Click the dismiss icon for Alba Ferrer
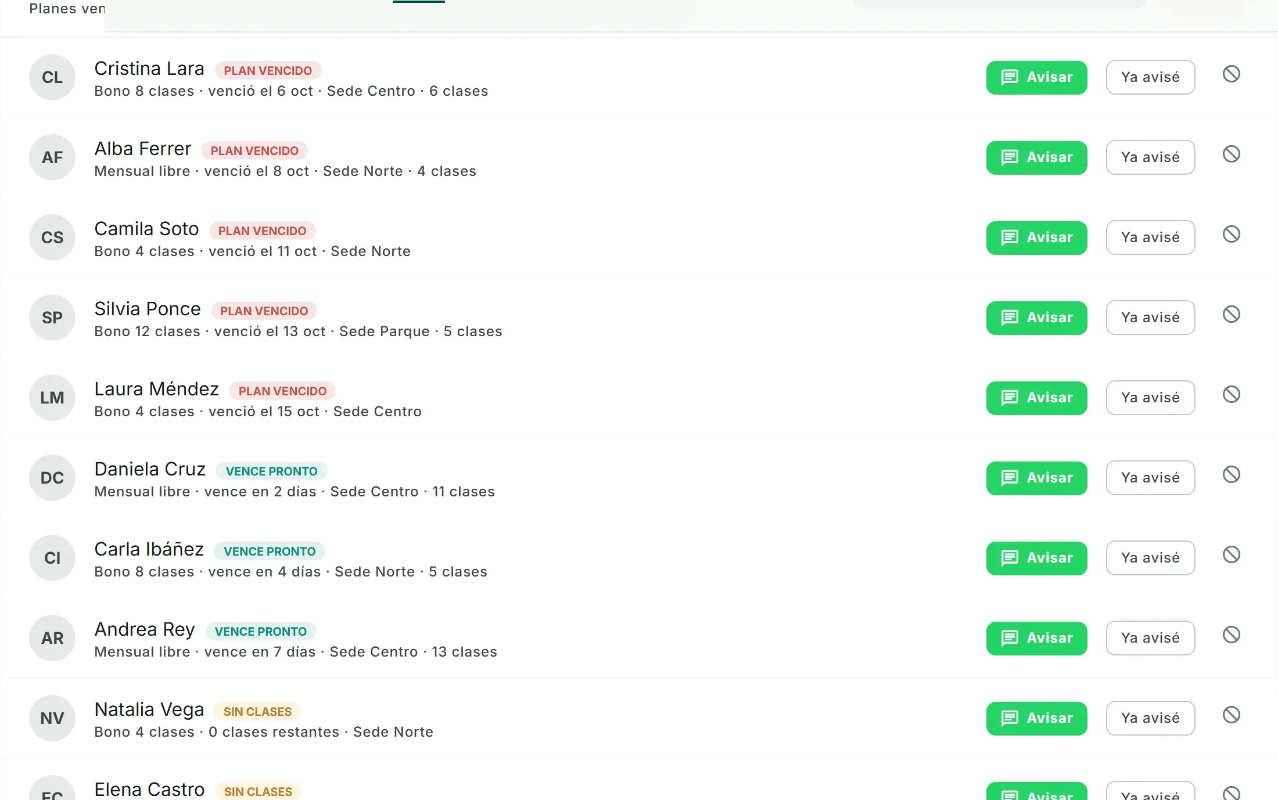The width and height of the screenshot is (1278, 800). click(x=1231, y=154)
